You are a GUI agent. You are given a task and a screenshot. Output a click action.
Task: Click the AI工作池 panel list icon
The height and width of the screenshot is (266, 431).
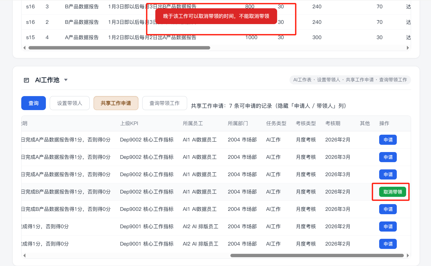pyautogui.click(x=26, y=80)
